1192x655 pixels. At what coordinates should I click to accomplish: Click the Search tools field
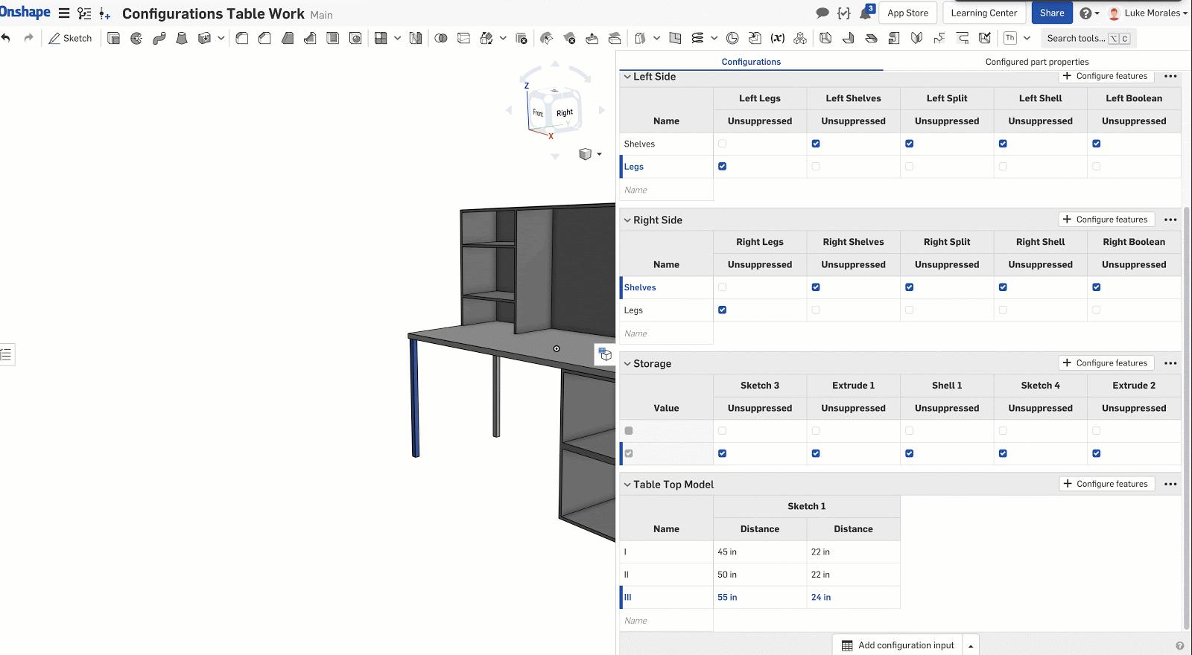pyautogui.click(x=1075, y=38)
